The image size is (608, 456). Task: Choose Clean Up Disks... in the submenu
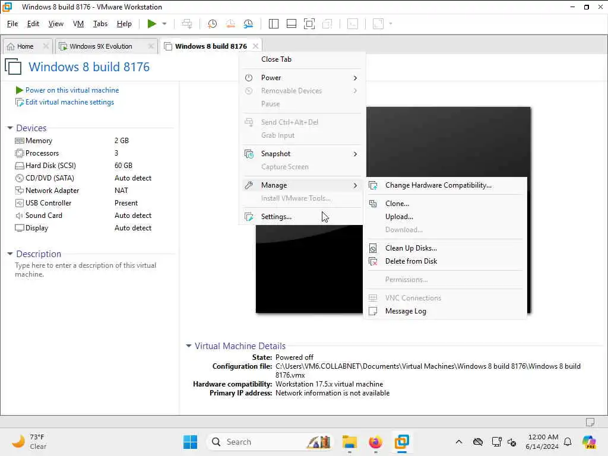point(445,248)
